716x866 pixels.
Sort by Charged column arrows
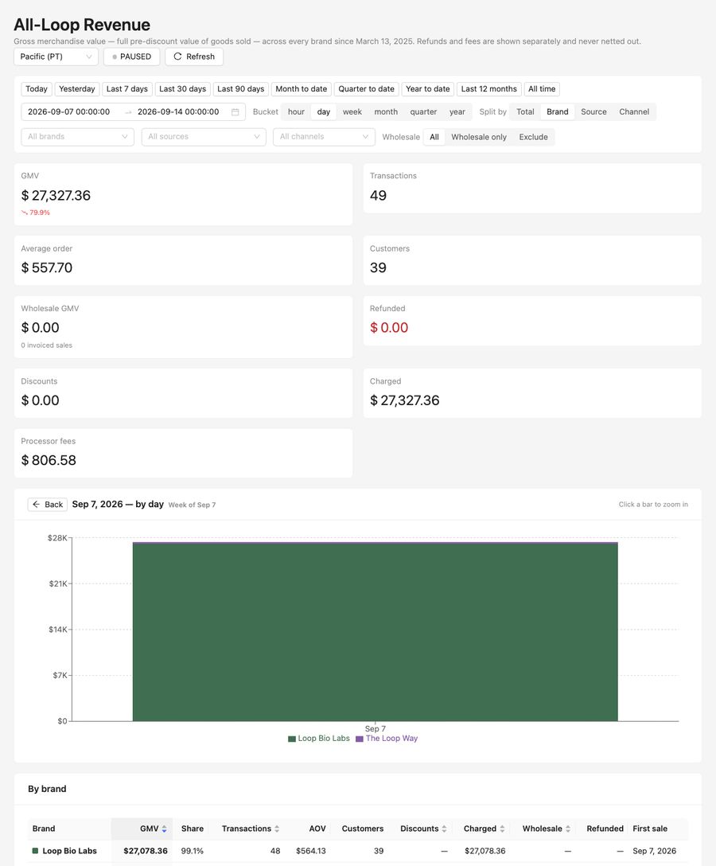pyautogui.click(x=502, y=829)
